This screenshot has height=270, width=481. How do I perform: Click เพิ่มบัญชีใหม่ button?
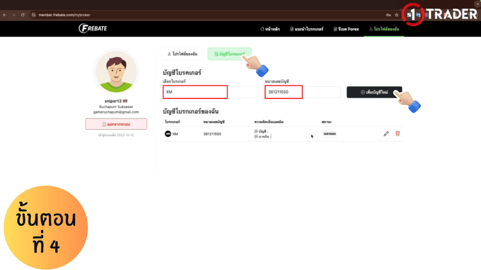374,92
